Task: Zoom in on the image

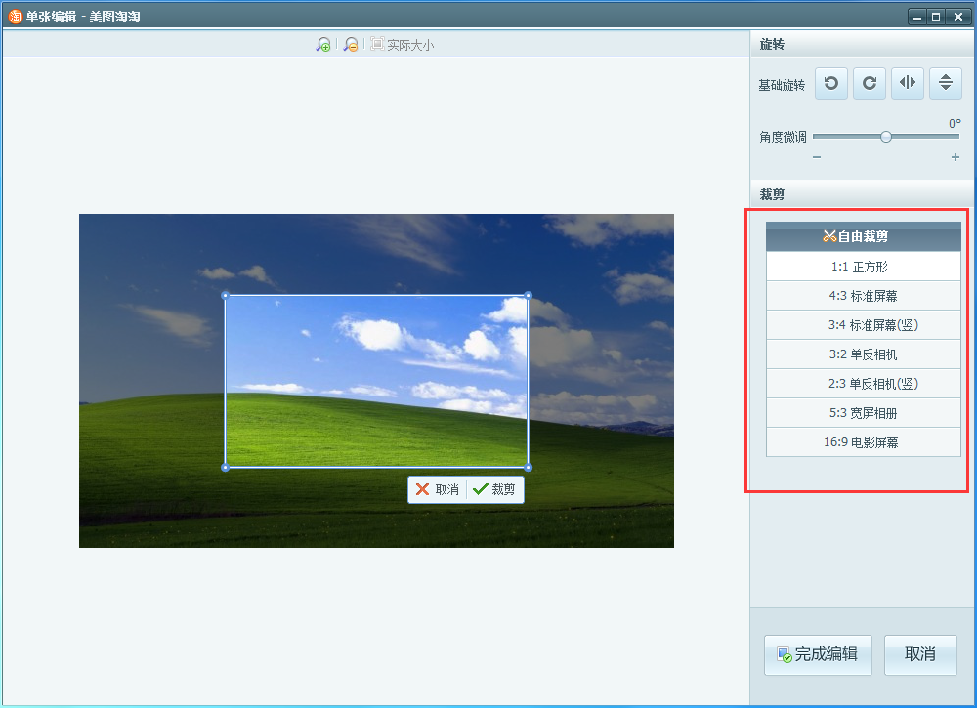Action: point(323,43)
